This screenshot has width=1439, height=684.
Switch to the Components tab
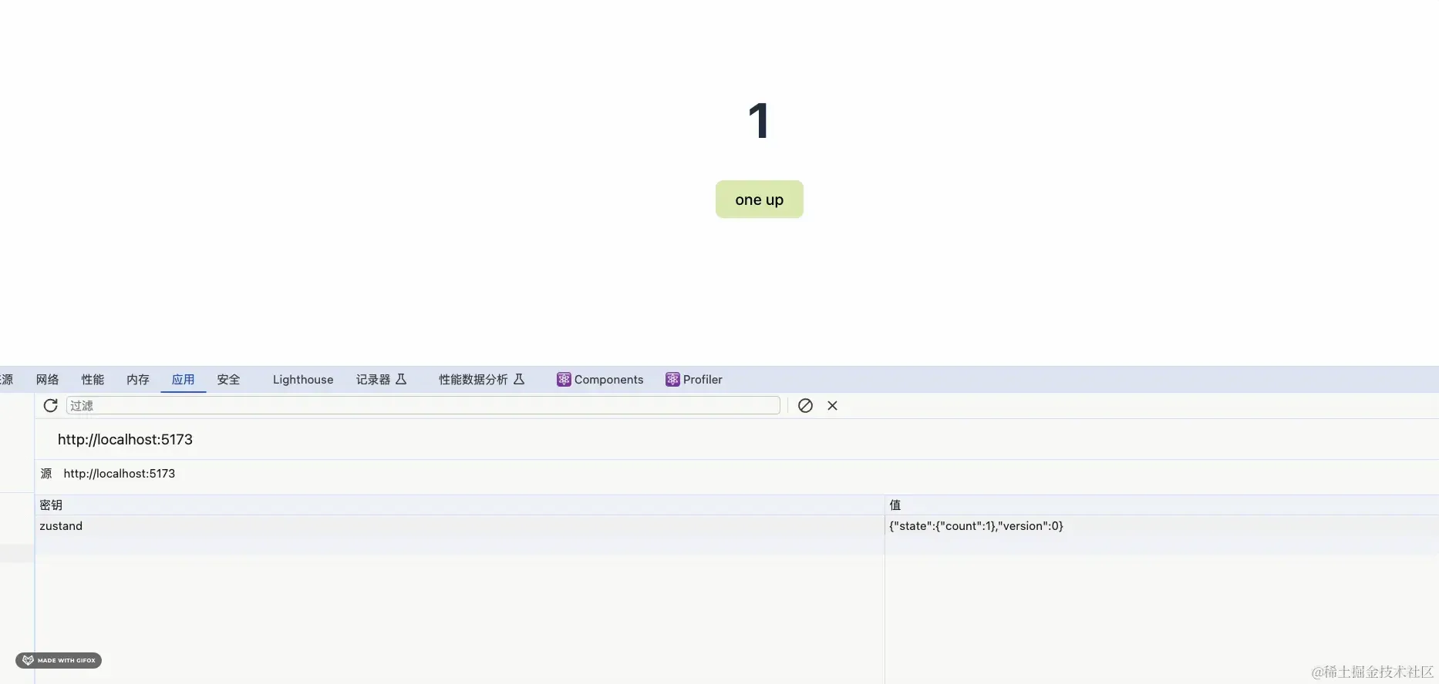click(x=600, y=379)
